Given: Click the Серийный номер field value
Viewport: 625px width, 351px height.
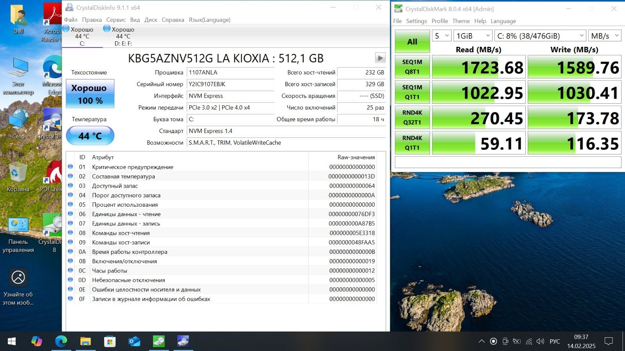Looking at the screenshot, I should 230,84.
